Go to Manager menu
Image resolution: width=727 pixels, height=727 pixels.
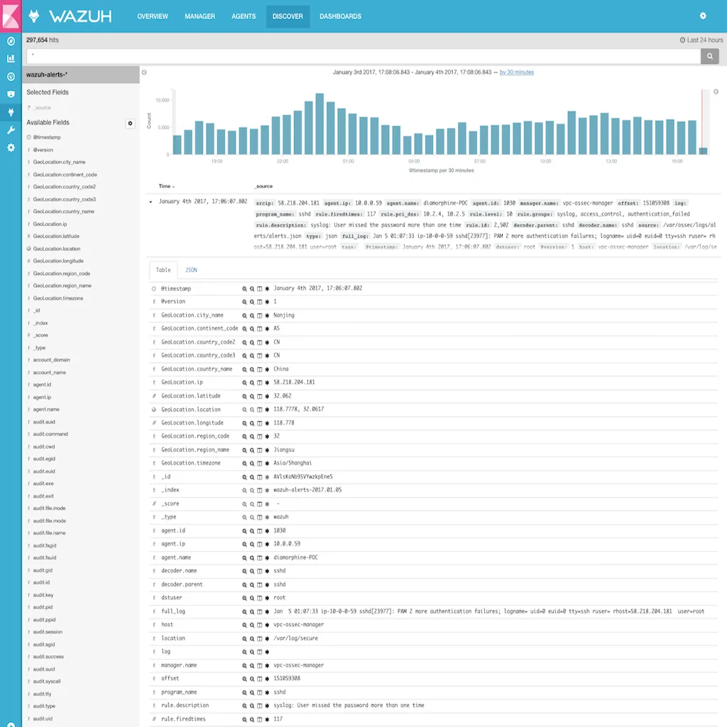pyautogui.click(x=199, y=16)
